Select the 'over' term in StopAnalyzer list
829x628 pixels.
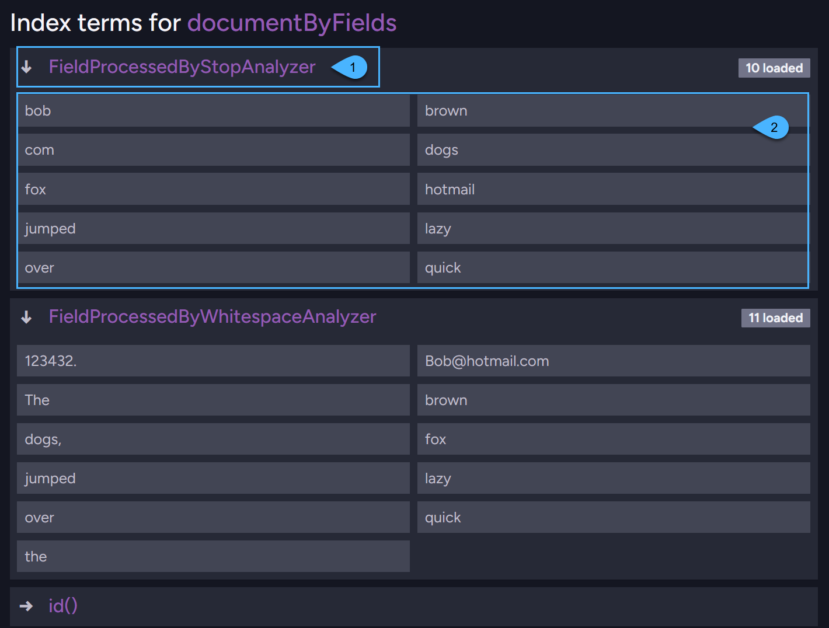pyautogui.click(x=213, y=267)
